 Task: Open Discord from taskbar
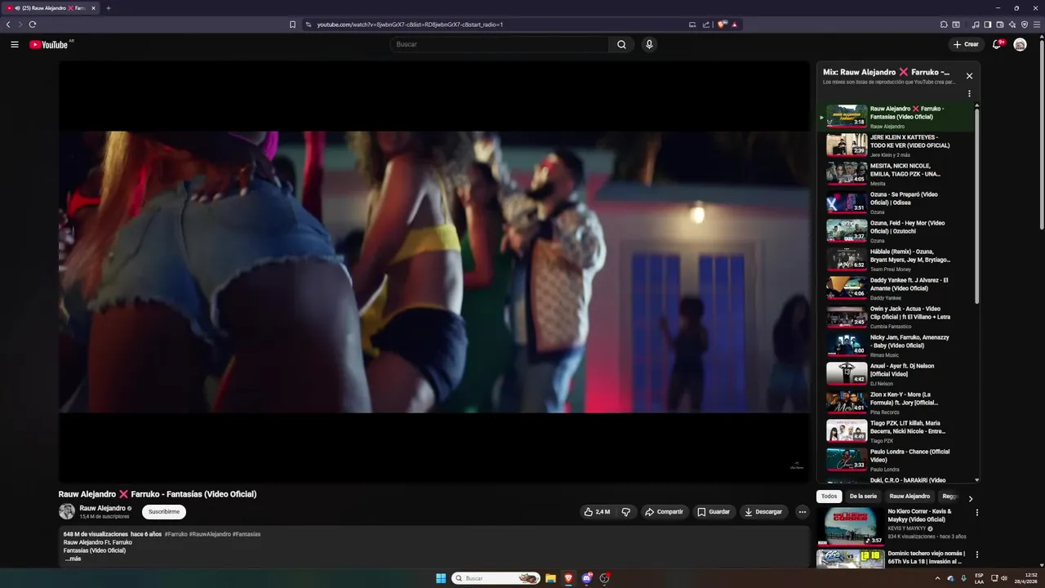(586, 578)
